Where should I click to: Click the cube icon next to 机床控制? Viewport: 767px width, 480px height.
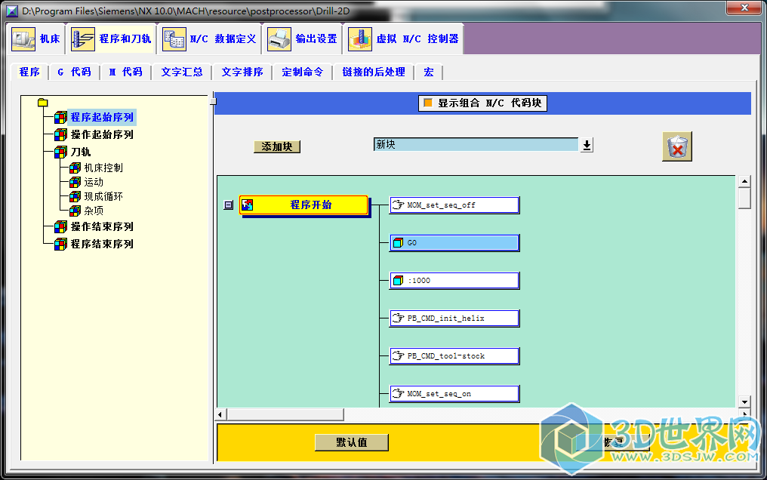[75, 168]
